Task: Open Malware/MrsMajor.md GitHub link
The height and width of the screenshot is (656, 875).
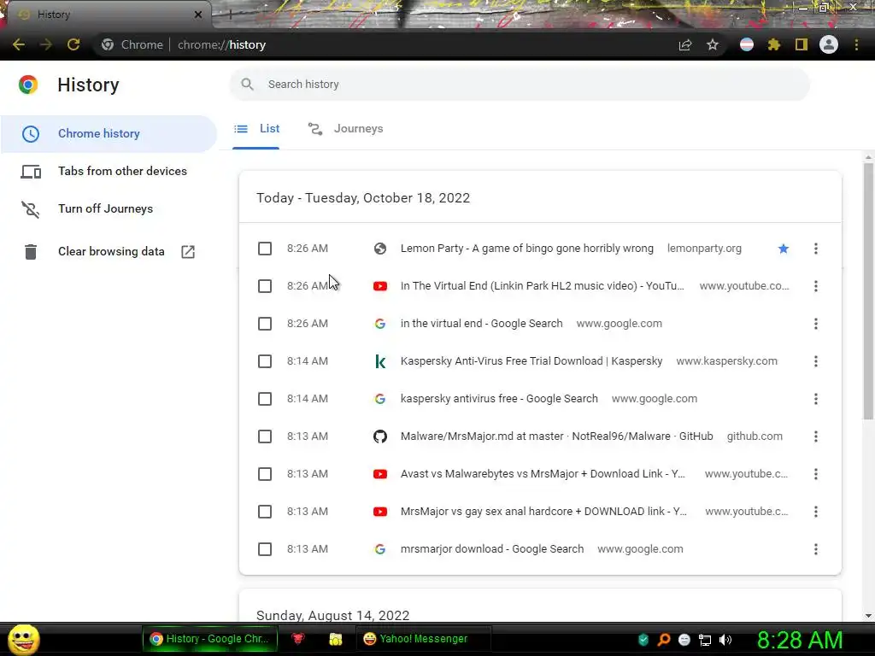Action: click(x=556, y=436)
